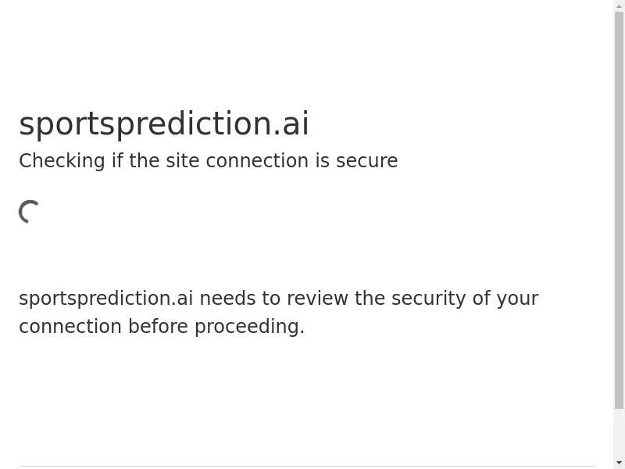Click the scrollbar track below the thumb
Viewport: 625px width, 469px height.
click(x=619, y=433)
